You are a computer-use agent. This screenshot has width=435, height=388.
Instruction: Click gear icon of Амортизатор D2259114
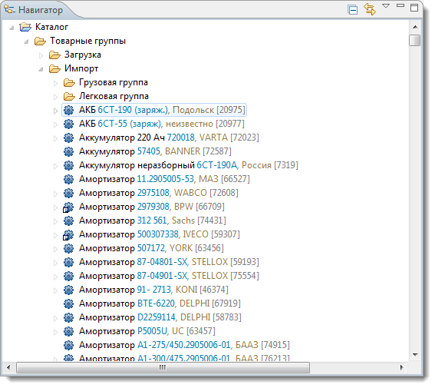[68, 317]
